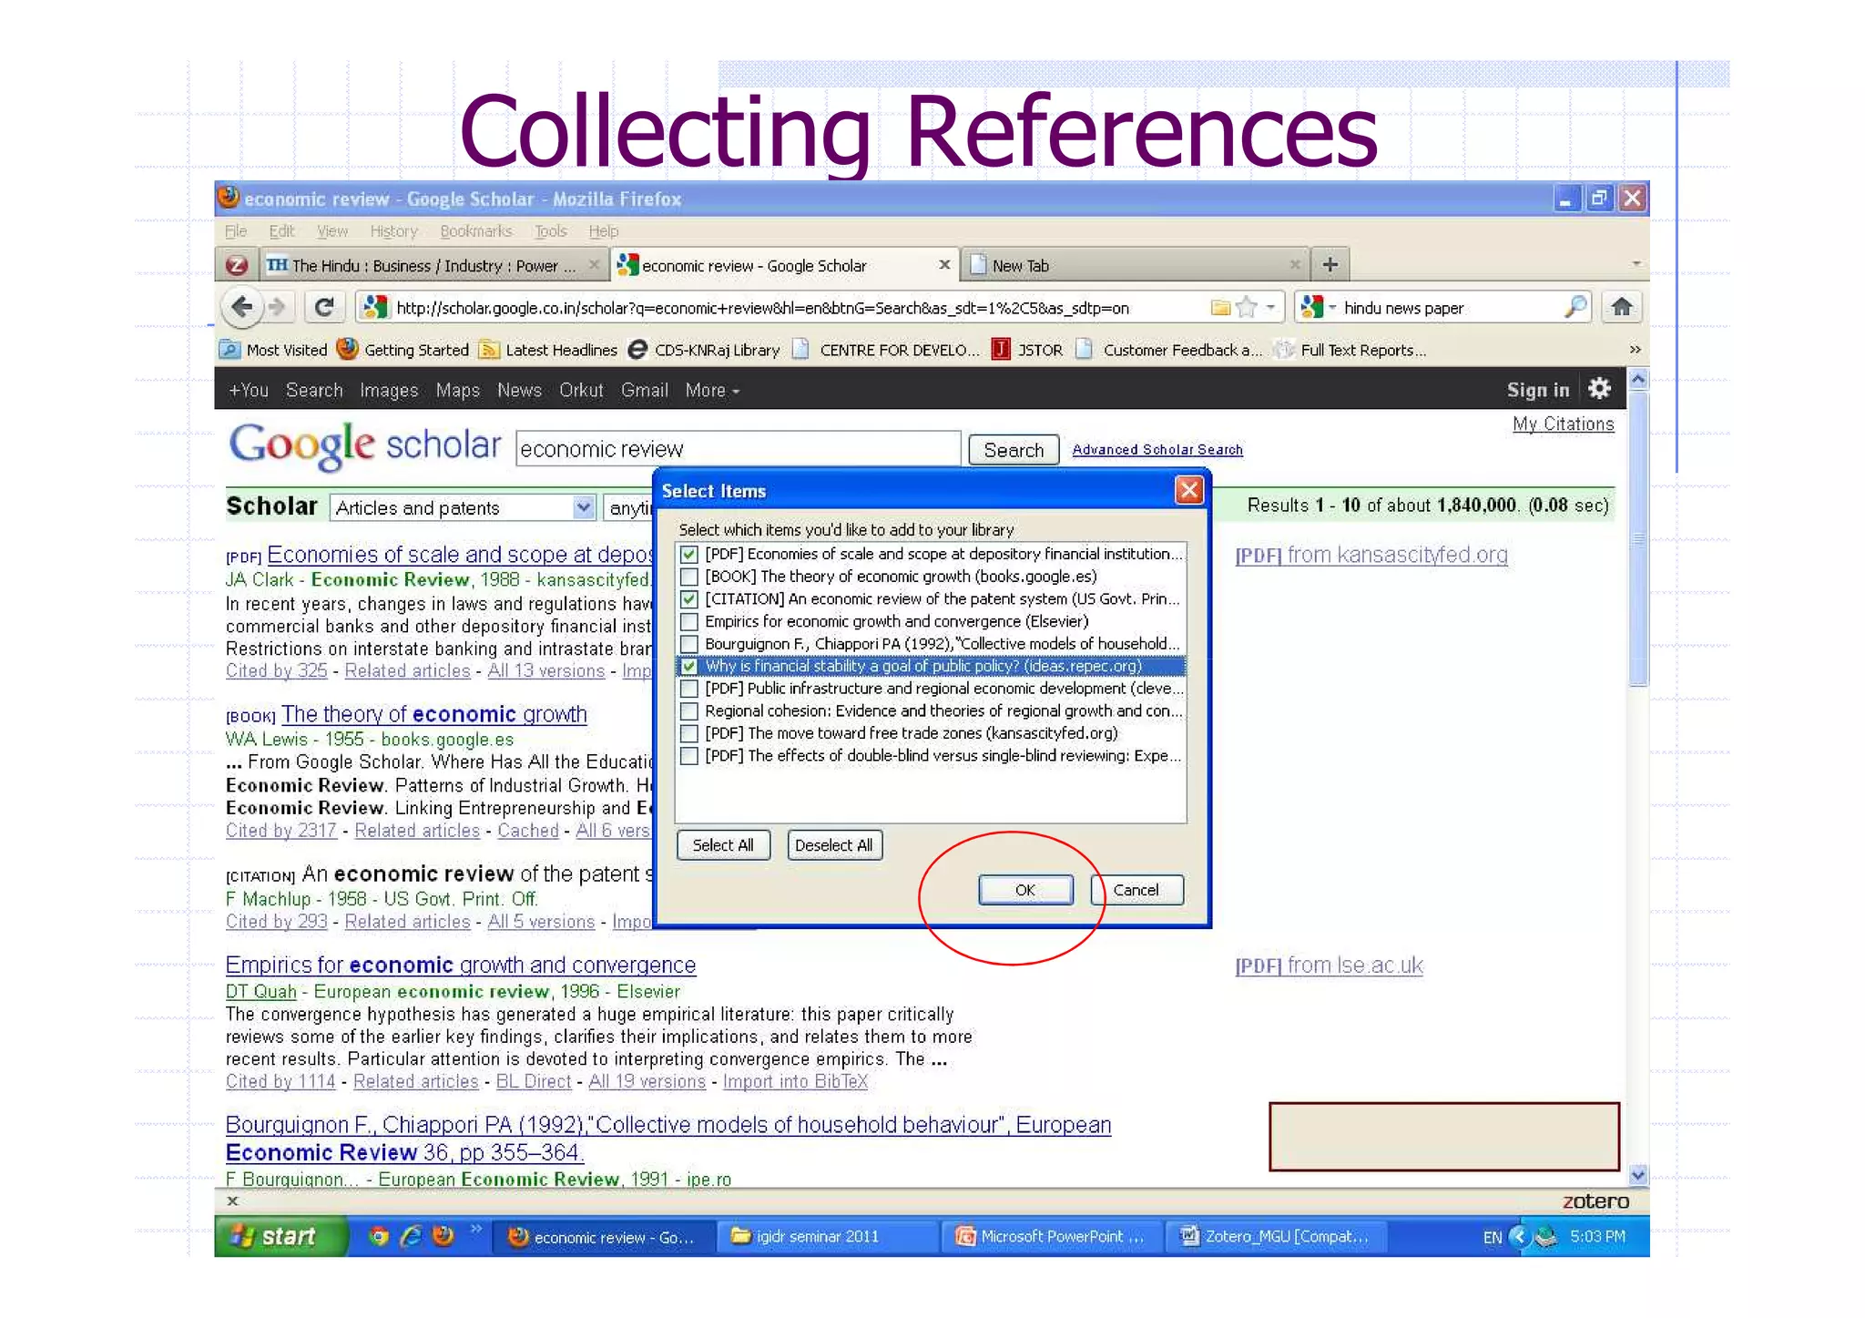Click the scroll up arrow of page
The image size is (1865, 1318).
pyautogui.click(x=1637, y=379)
